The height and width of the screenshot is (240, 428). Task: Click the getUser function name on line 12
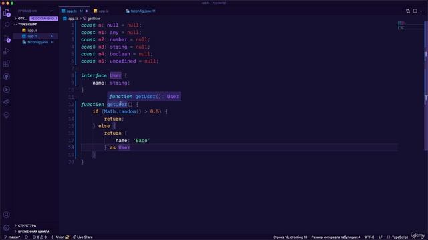[117, 105]
